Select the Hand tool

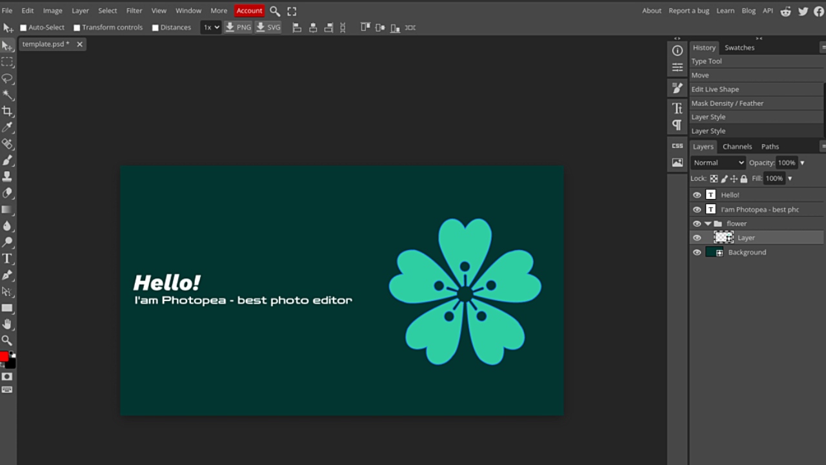[x=7, y=324]
